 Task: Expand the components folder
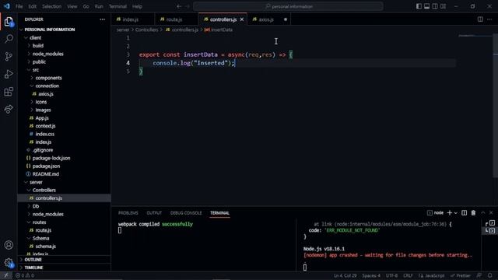tap(48, 78)
